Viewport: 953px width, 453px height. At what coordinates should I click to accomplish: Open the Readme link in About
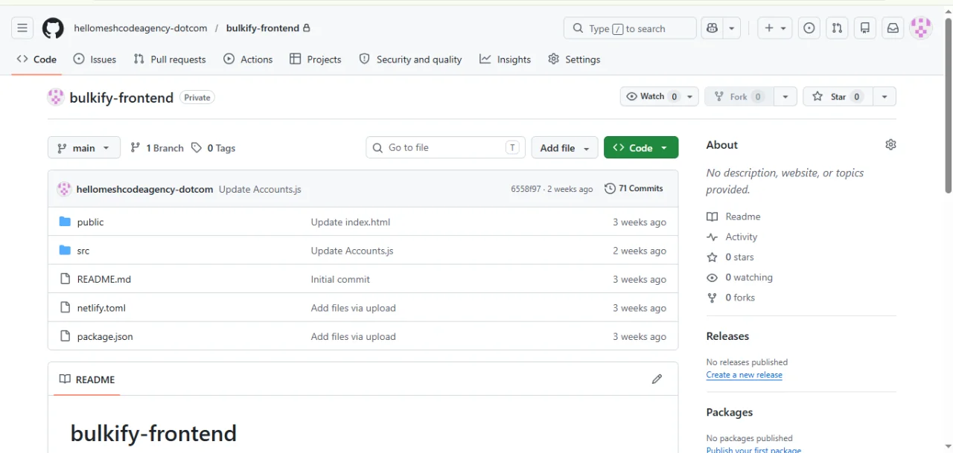coord(743,216)
